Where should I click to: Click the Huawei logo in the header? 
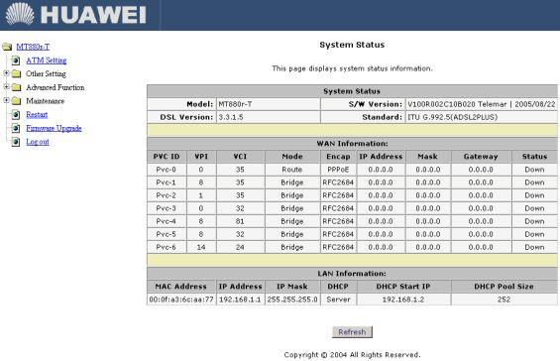pos(76,14)
